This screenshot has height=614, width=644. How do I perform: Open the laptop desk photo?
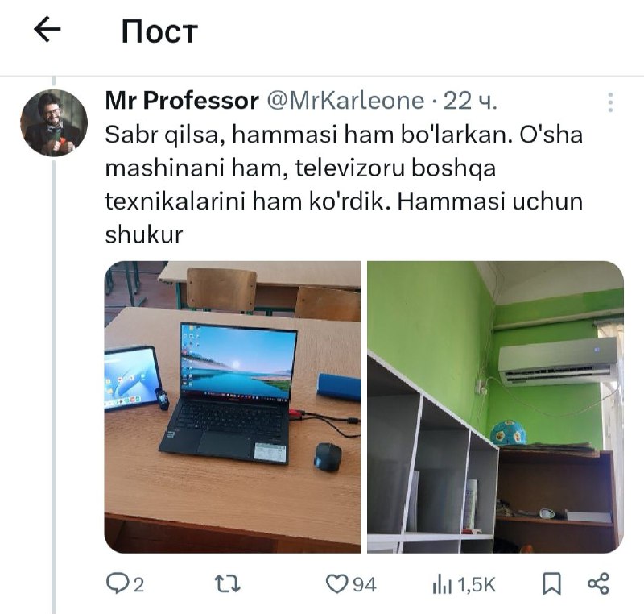click(x=233, y=407)
